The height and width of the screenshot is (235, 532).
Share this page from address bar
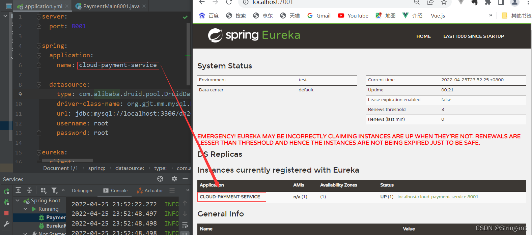click(430, 2)
